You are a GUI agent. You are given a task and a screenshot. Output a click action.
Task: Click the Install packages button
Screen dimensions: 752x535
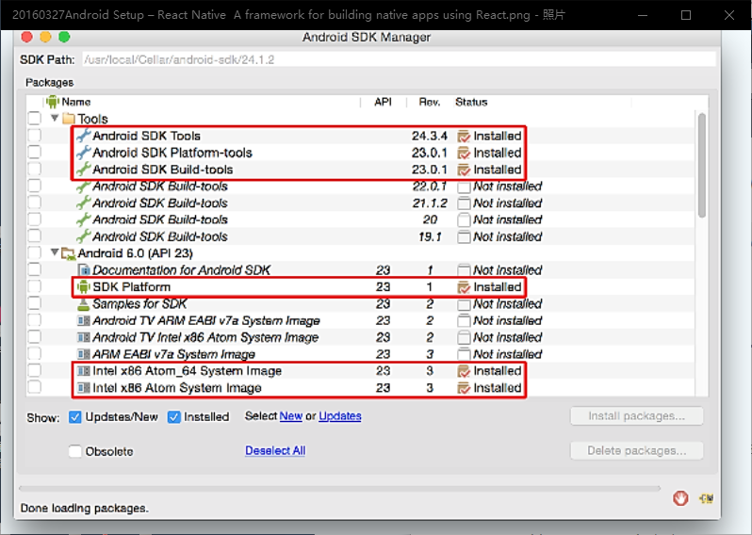(636, 416)
